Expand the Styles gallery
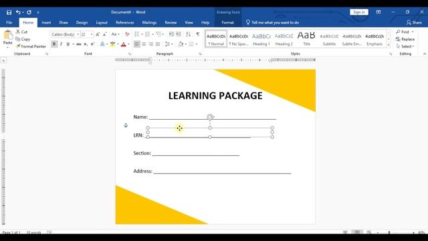Viewport: 428px width, 241px height. [x=389, y=46]
